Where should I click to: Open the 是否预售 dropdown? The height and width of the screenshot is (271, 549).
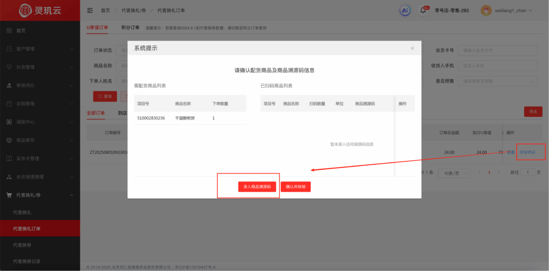pyautogui.click(x=499, y=81)
